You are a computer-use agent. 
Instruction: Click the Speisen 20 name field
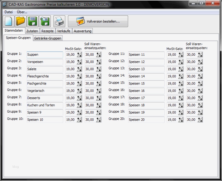[x=146, y=120]
